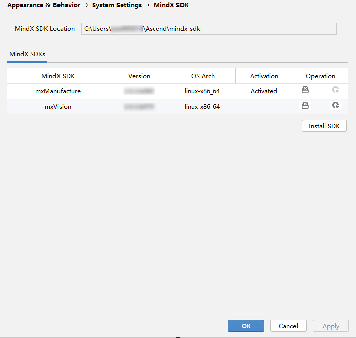Image resolution: width=356 pixels, height=338 pixels.
Task: Select the mxManufacture row name
Action: pos(58,91)
